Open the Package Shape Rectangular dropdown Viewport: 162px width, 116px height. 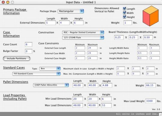[x=71, y=11]
